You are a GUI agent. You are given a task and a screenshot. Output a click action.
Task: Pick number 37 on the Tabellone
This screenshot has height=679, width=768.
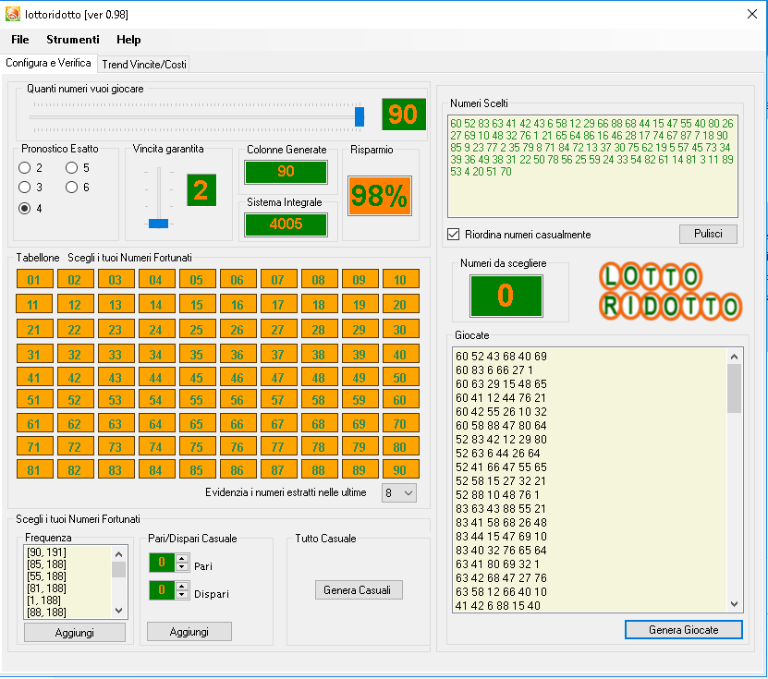tap(279, 354)
